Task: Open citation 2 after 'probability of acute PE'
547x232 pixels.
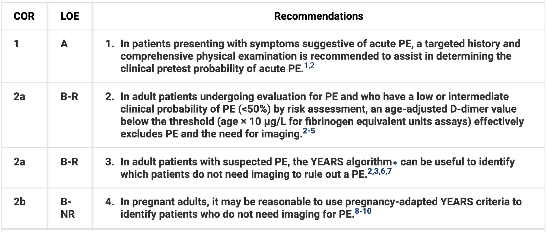Action: click(312, 65)
